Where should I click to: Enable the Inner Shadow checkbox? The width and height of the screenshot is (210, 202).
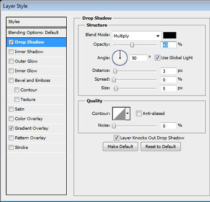click(11, 52)
